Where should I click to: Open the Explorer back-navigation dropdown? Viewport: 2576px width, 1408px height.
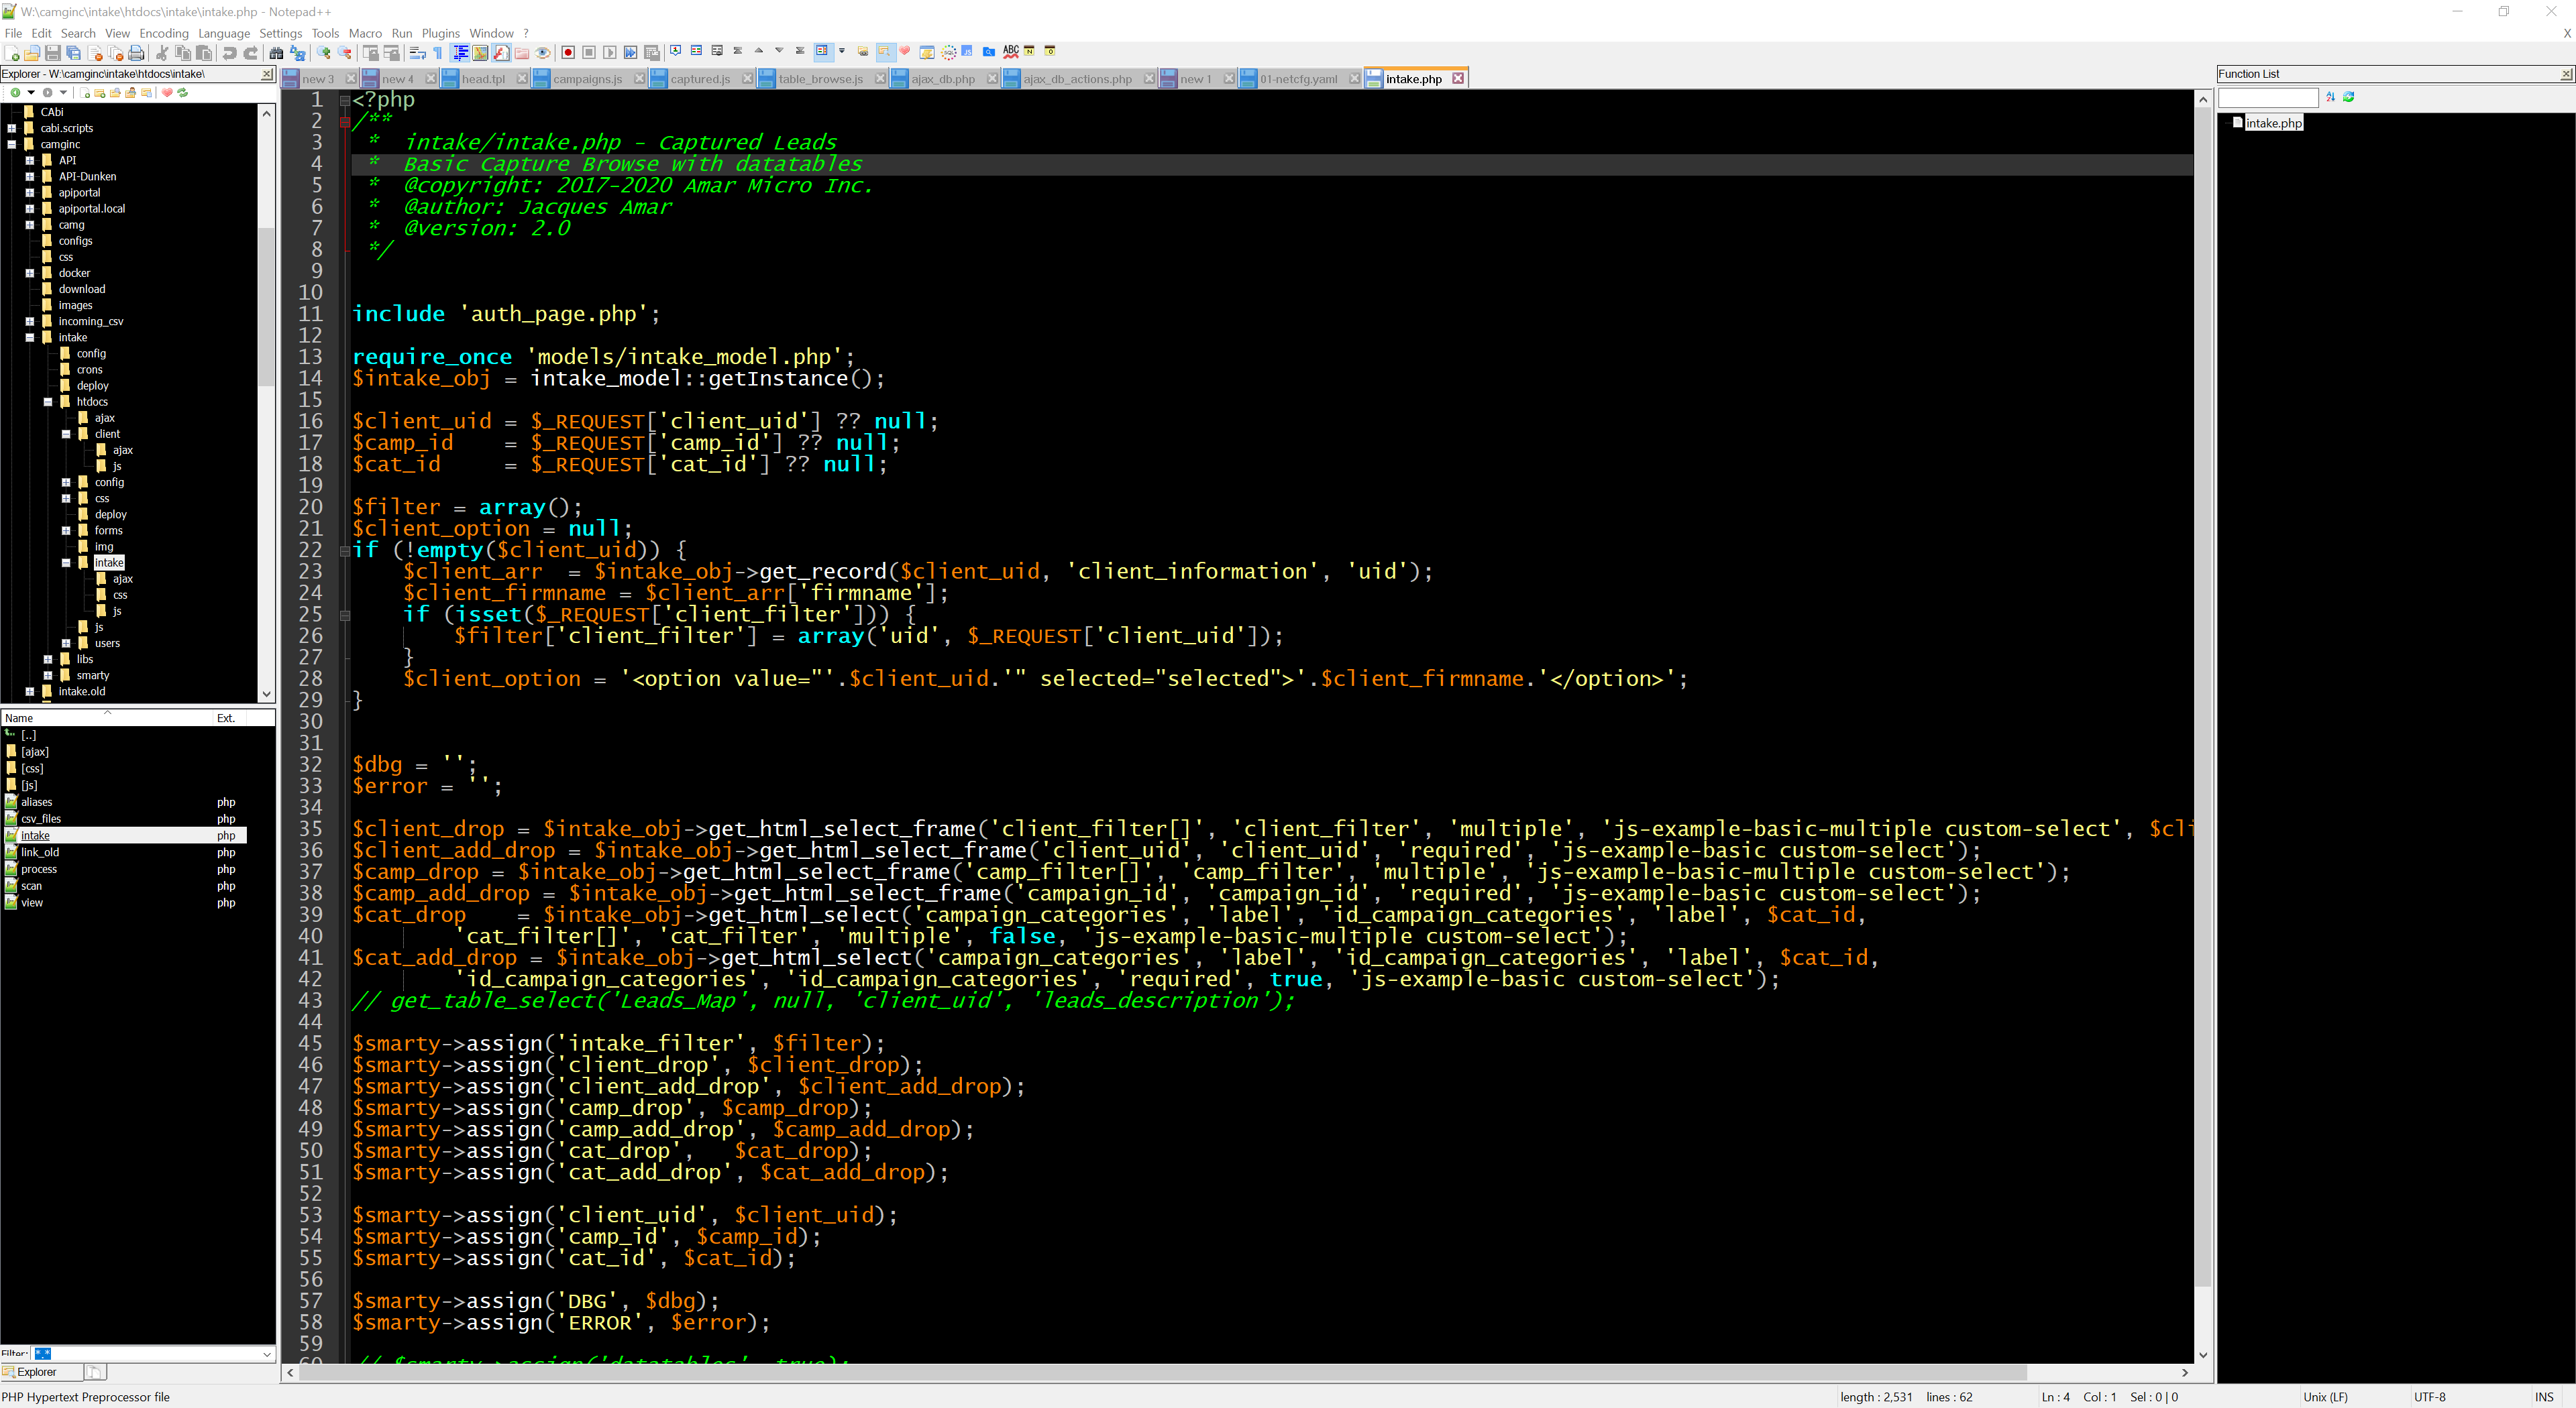coord(31,93)
